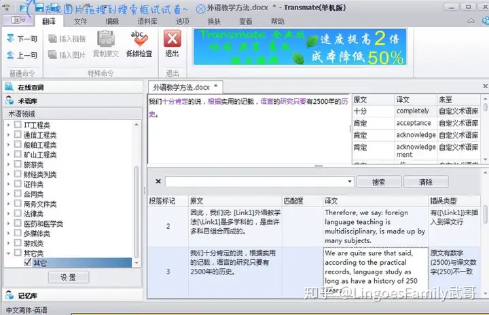Screen dimensions: 489x315
Task: Go to next sentence (下一句)
Action: click(22, 39)
